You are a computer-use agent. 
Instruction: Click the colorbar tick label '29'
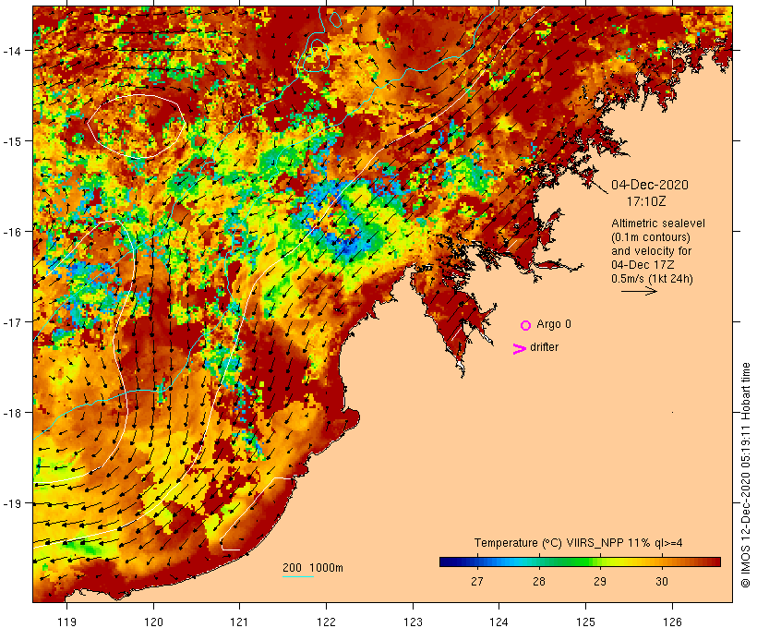(600, 581)
